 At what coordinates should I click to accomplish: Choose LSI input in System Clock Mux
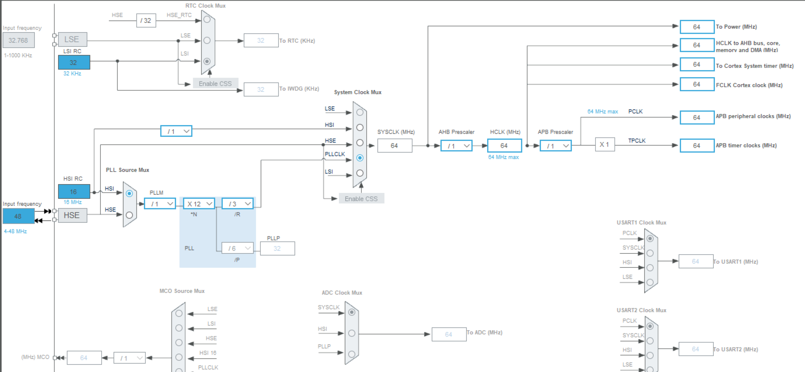pyautogui.click(x=360, y=173)
